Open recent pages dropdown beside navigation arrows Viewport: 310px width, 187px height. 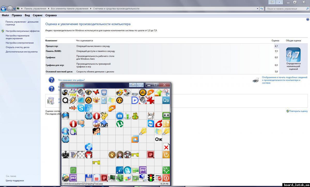15,9
